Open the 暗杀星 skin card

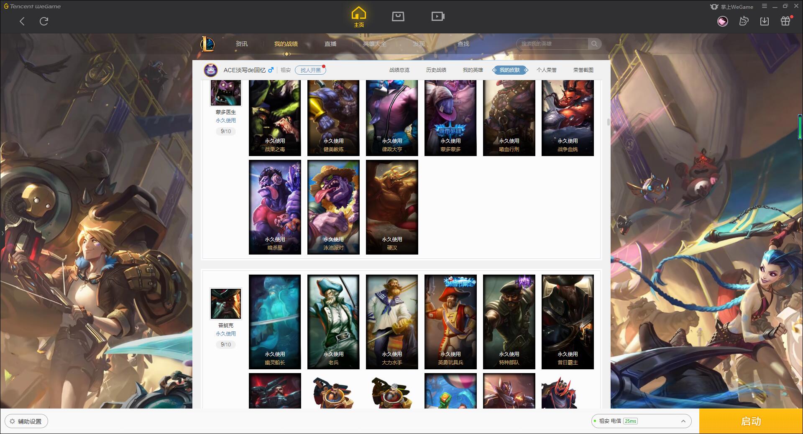coord(275,207)
